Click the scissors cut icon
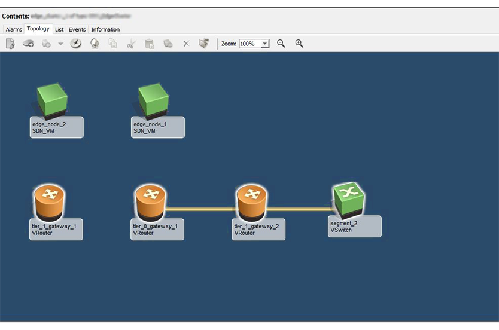This screenshot has width=499, height=330. (x=132, y=44)
